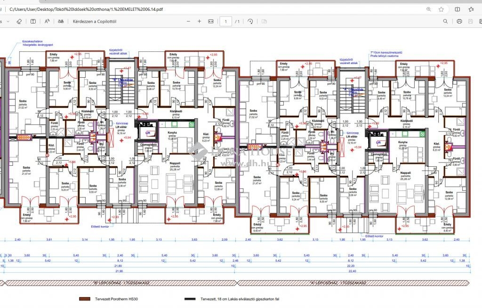Click 'Tervezett Porotherm HS30' legend text

(116, 299)
